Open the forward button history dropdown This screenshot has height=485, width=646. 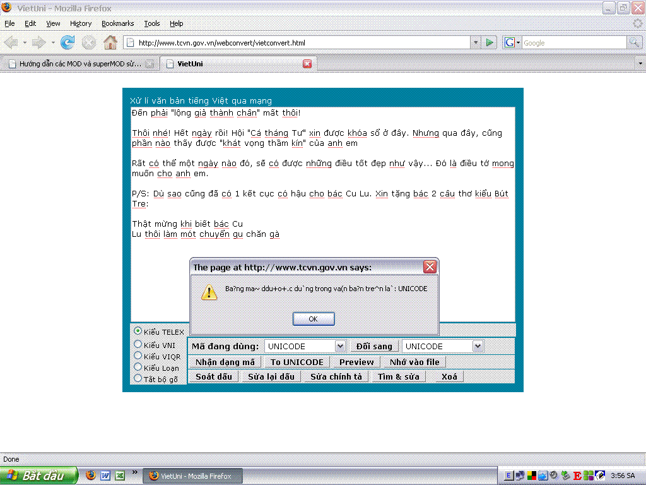tap(53, 42)
